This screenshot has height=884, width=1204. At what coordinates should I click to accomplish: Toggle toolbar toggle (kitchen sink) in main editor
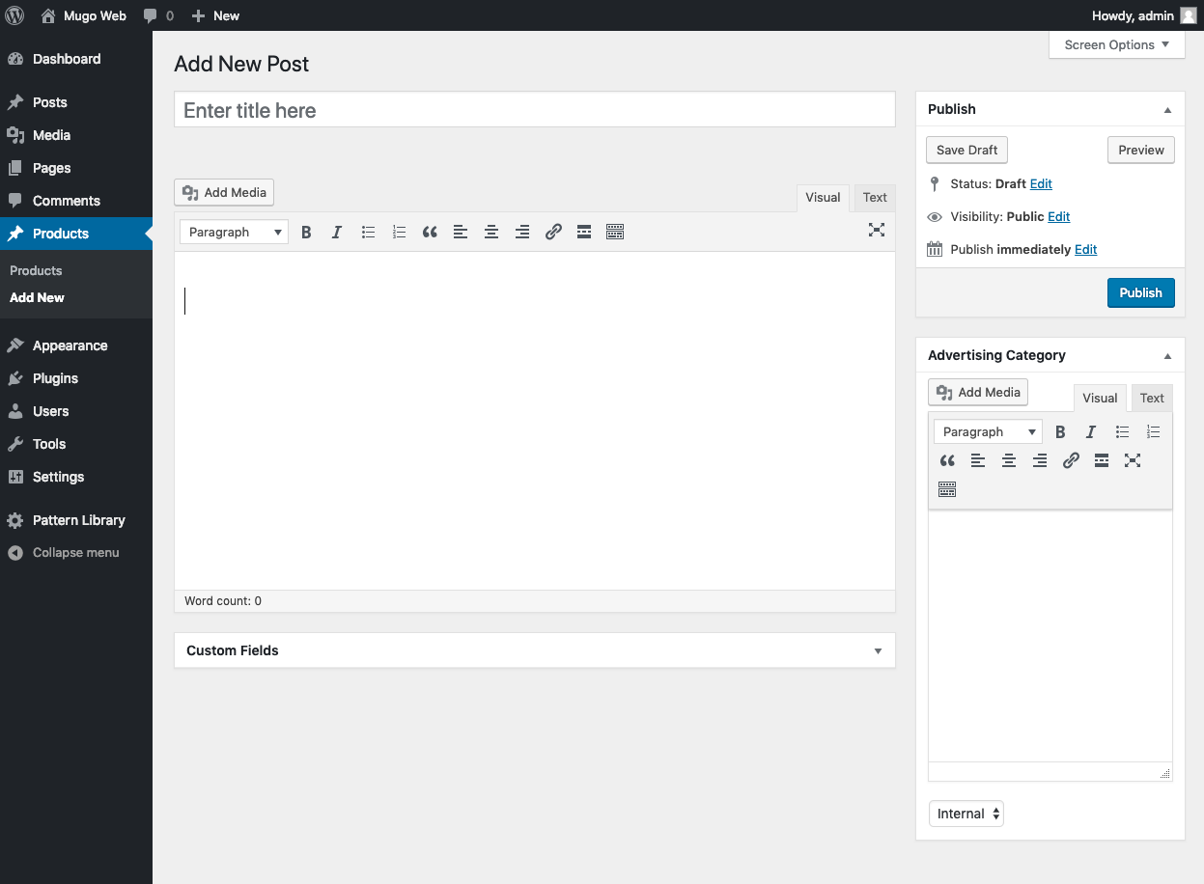coord(615,232)
